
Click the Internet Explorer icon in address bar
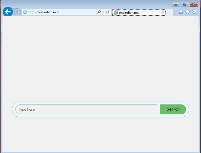pos(25,12)
